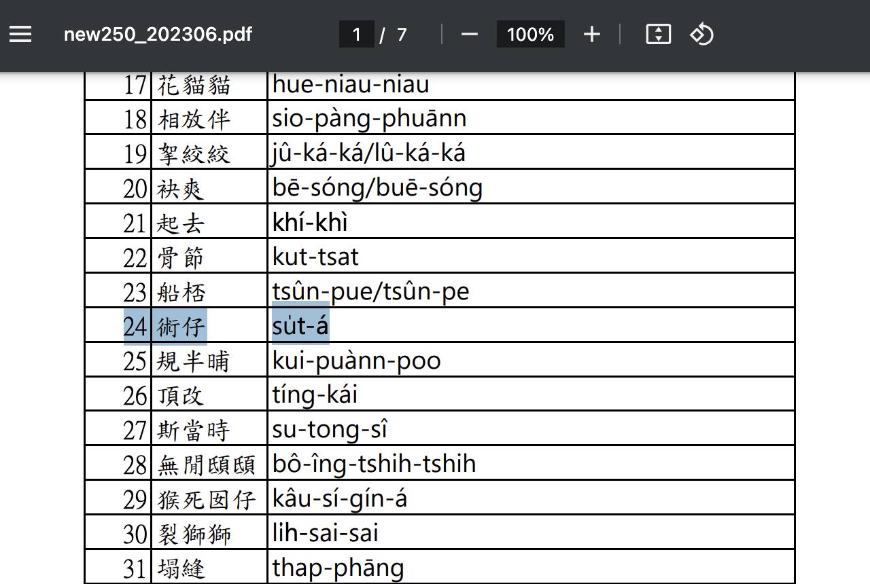Select 頂改 in row 26
This screenshot has width=870, height=584.
coord(181,397)
